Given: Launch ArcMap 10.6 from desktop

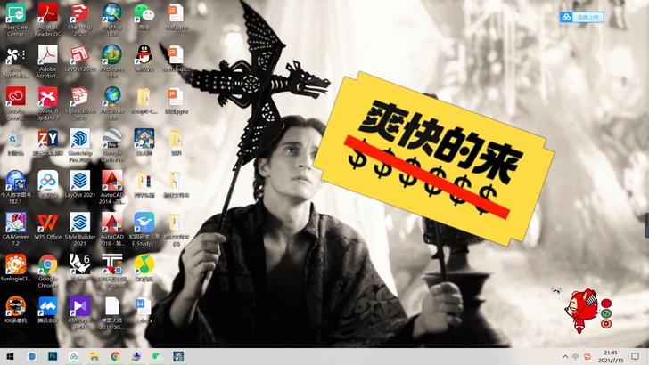Looking at the screenshot, I should pyautogui.click(x=111, y=13).
